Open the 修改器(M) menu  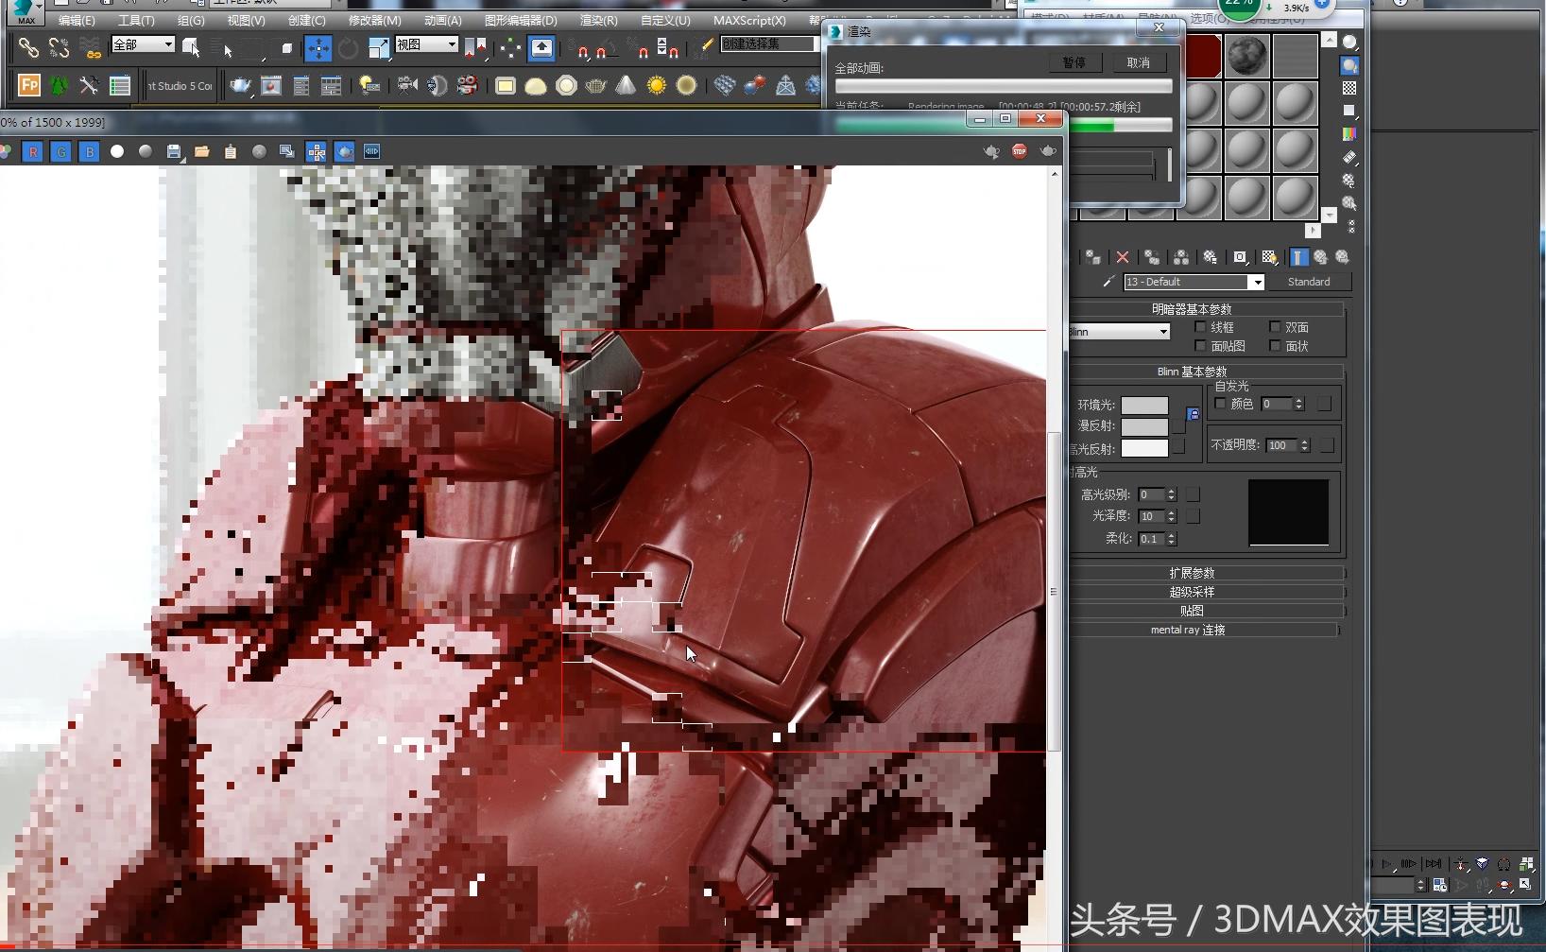tap(374, 20)
